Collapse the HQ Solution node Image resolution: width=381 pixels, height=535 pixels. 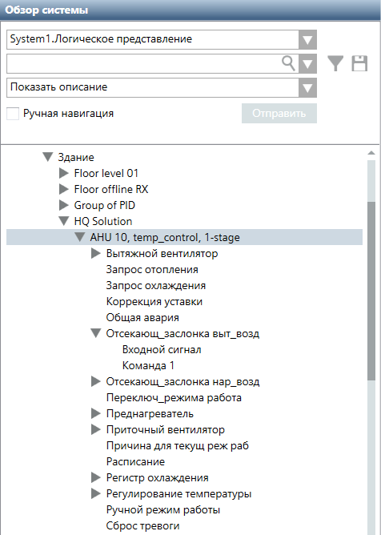64,221
